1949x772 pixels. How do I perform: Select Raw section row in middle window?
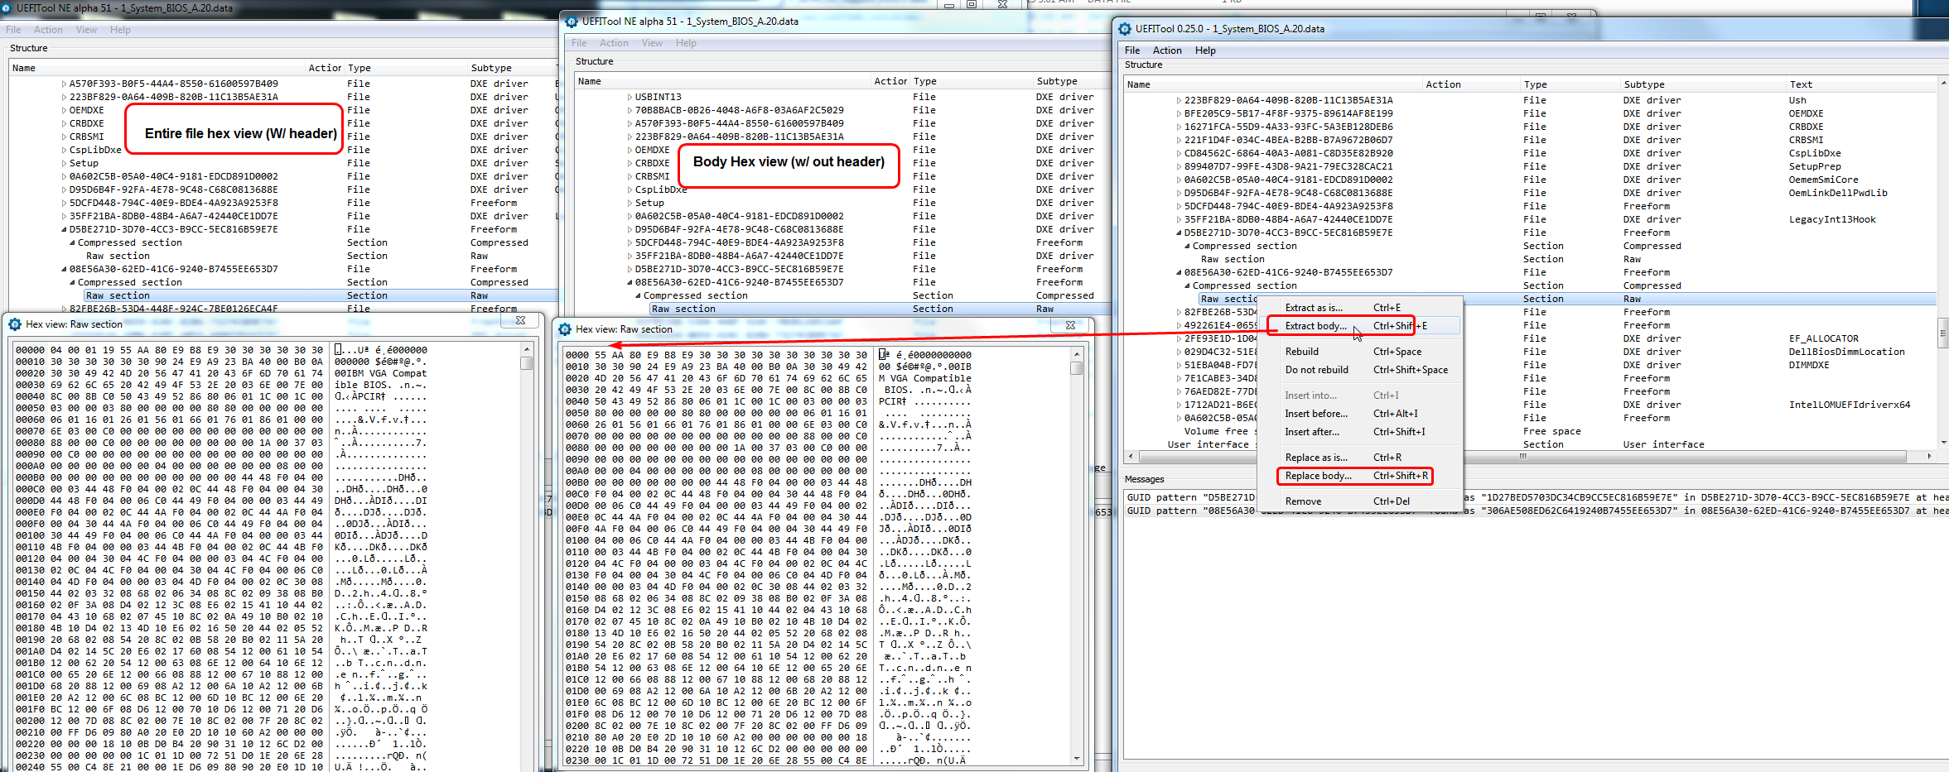(x=842, y=309)
